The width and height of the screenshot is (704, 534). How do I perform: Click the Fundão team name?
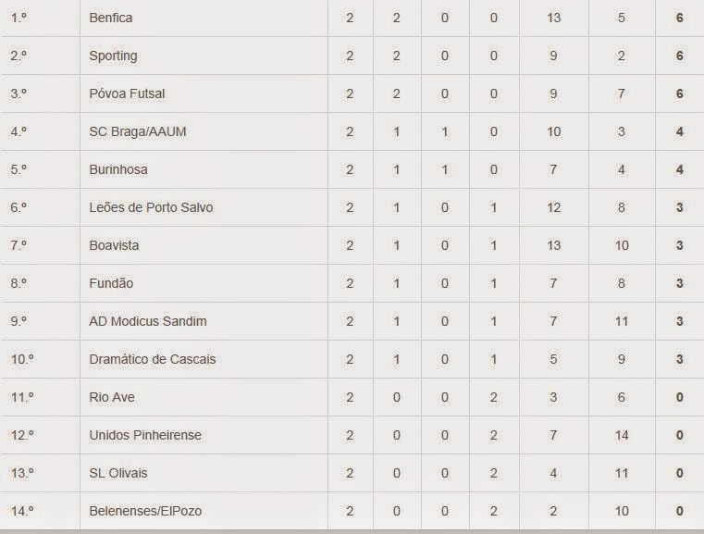click(111, 283)
